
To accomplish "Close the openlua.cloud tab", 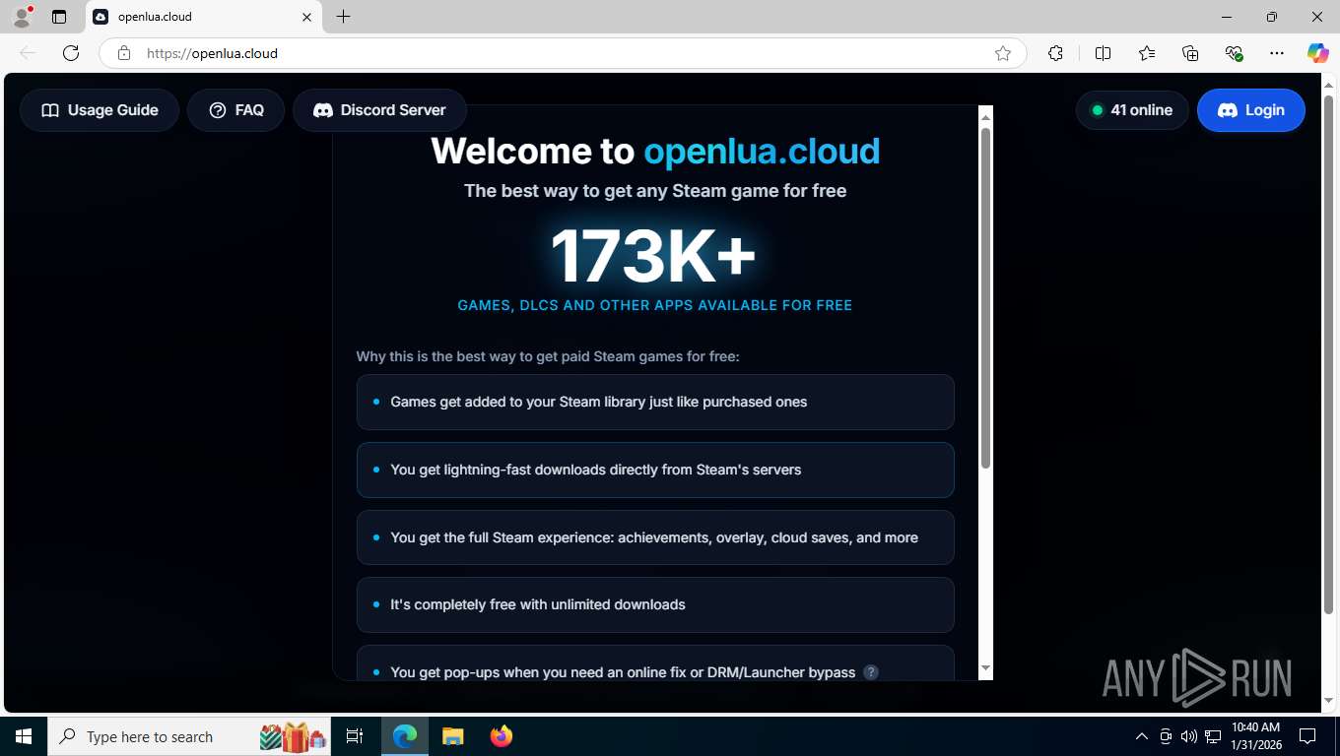I will click(x=306, y=17).
